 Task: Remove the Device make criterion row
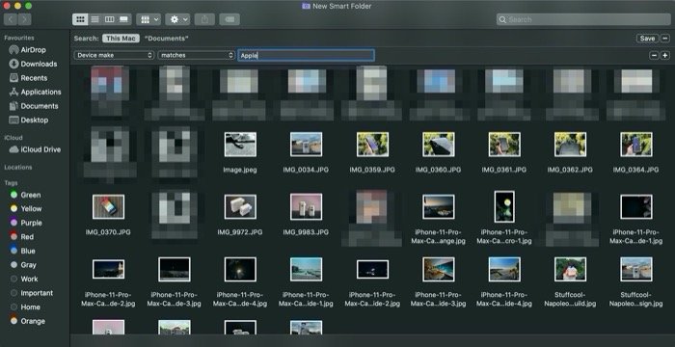pos(654,55)
